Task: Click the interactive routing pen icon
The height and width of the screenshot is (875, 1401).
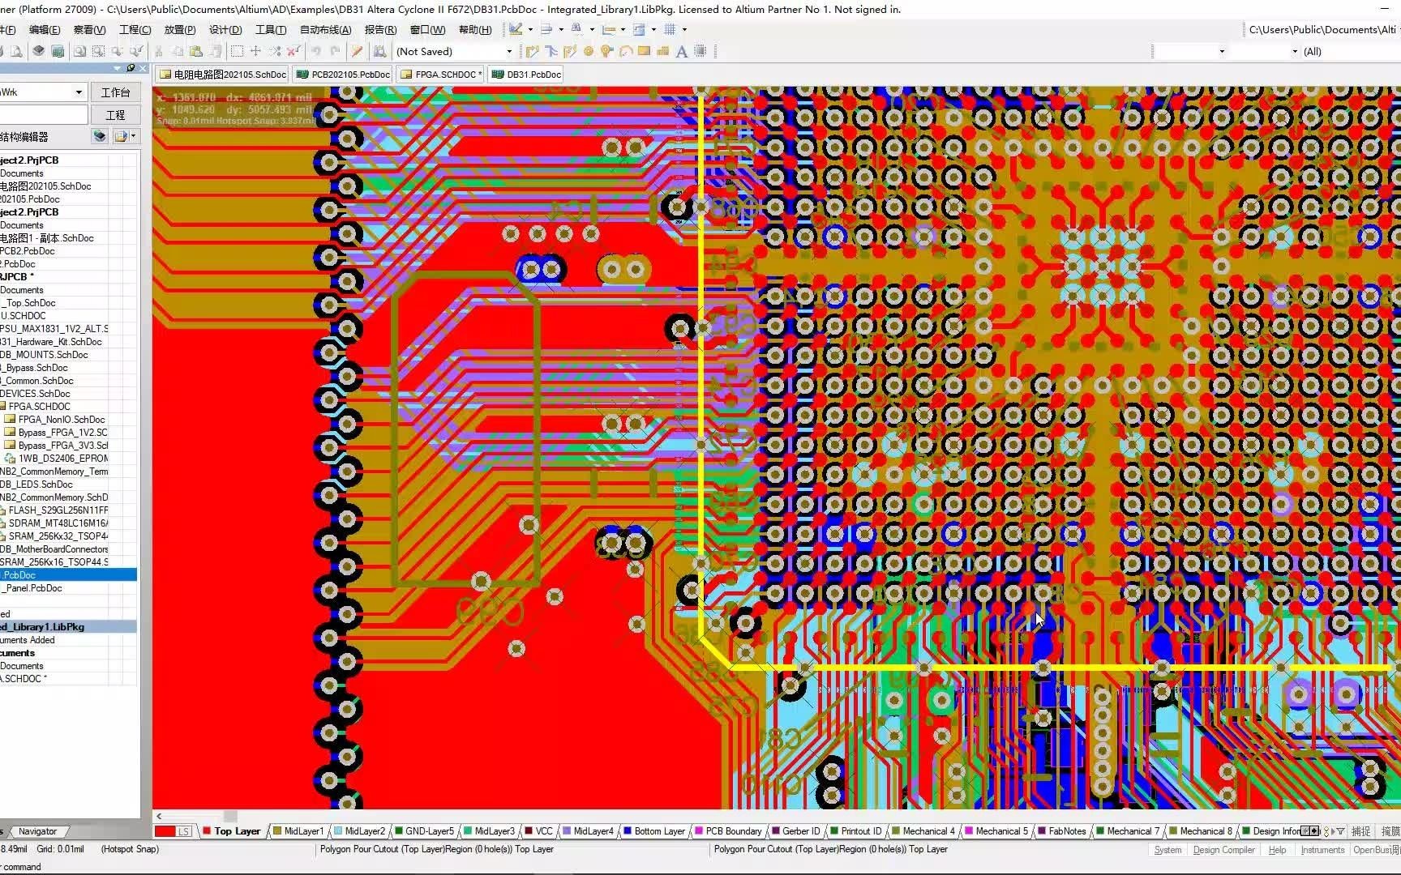Action: pyautogui.click(x=357, y=51)
